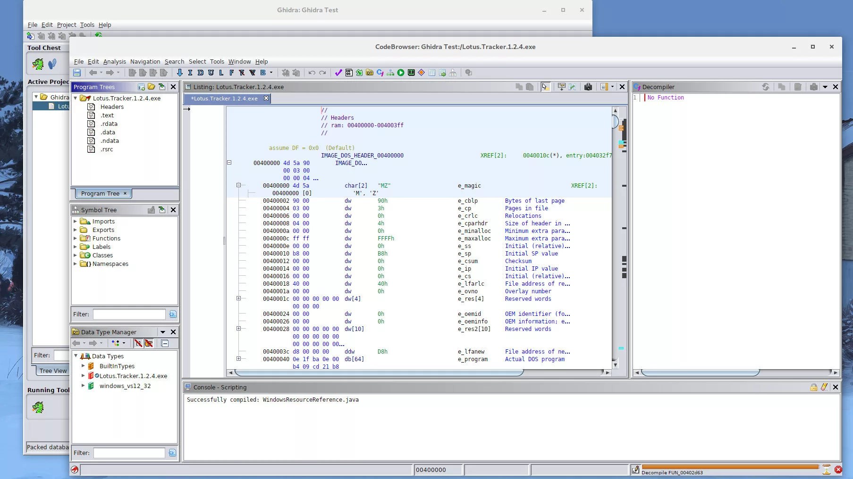Expand the Exports folder in Symbol Tree
Screen dimensions: 853x479
[x=75, y=230]
